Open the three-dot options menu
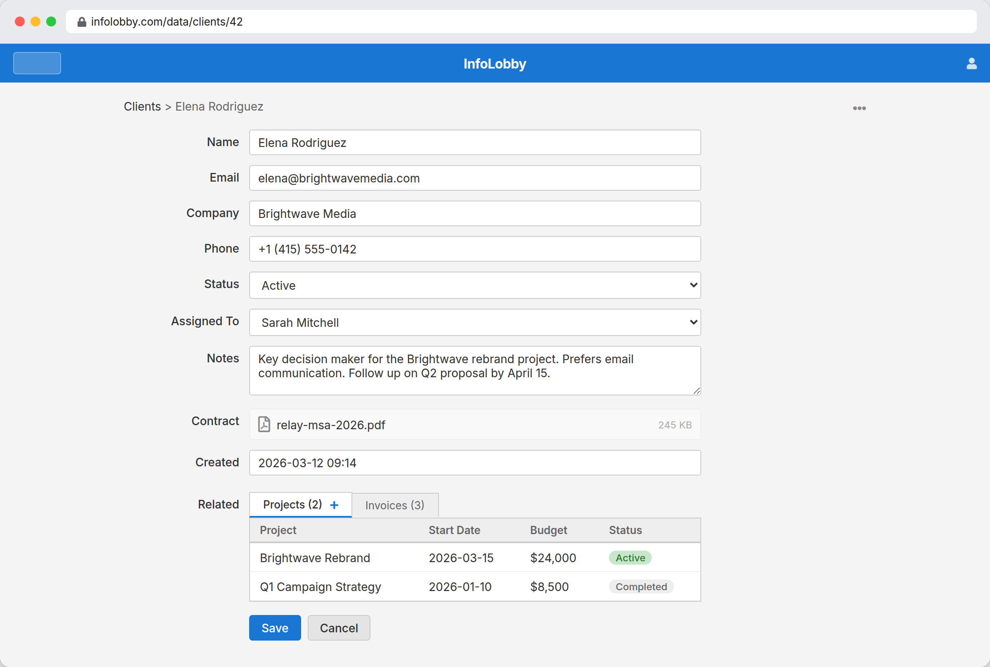The width and height of the screenshot is (990, 667). 860,108
